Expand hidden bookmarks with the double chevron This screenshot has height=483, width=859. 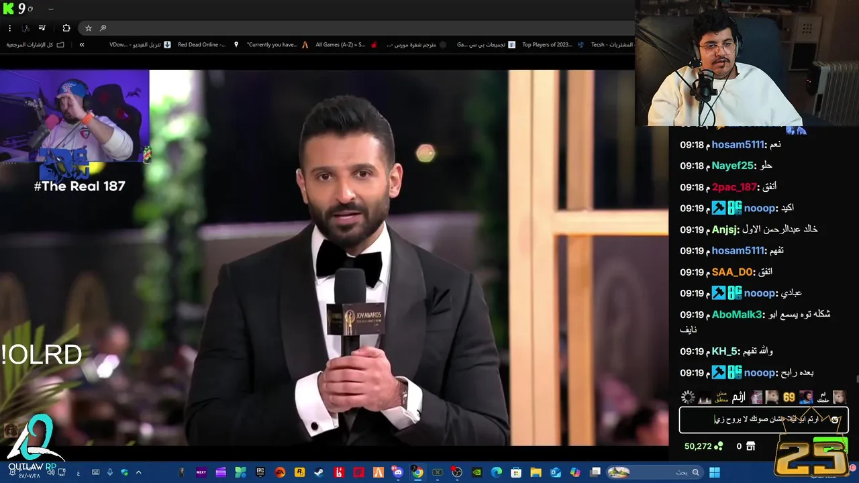[82, 45]
